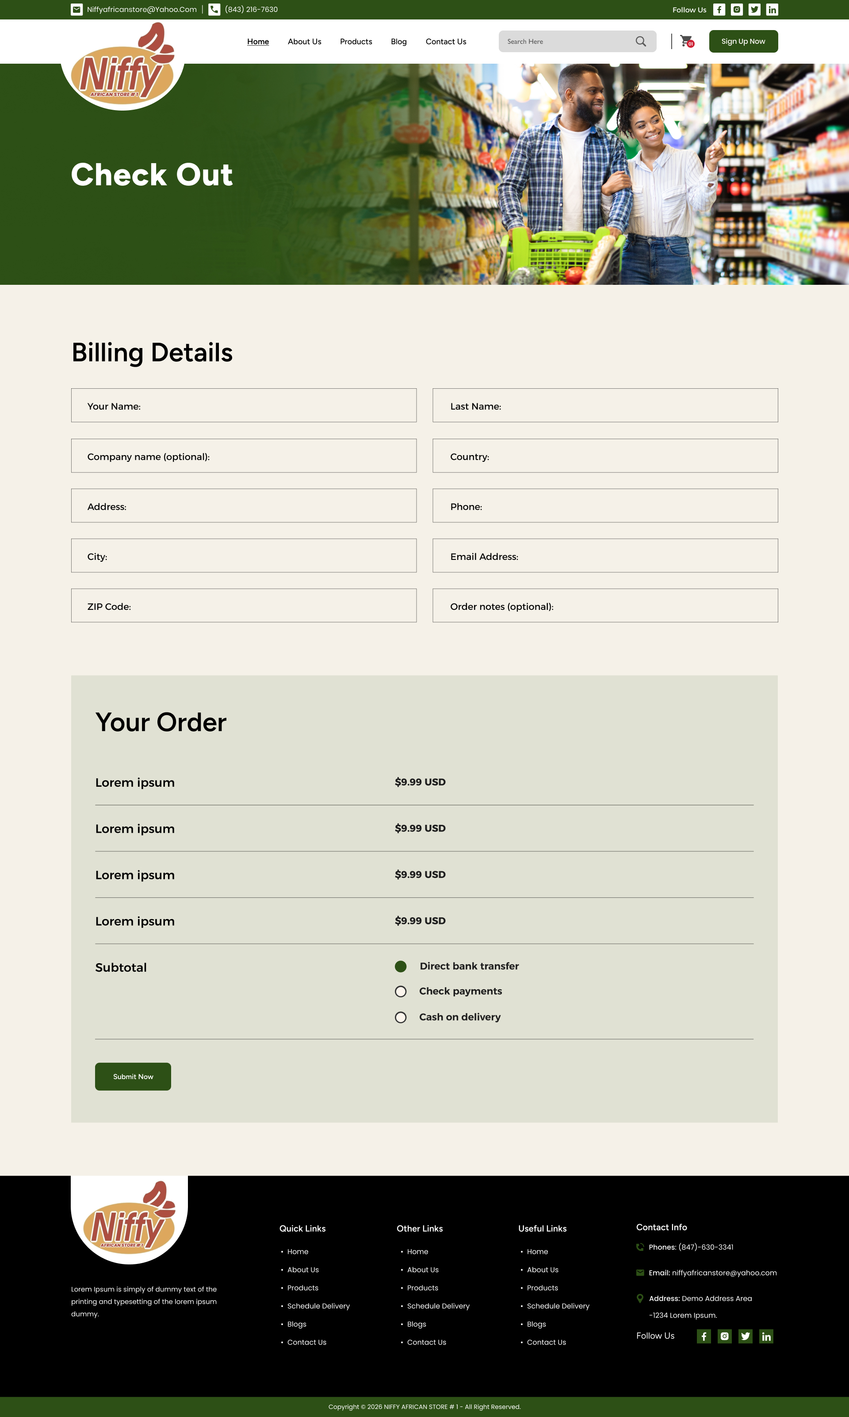Click the shopping cart icon in header
This screenshot has width=849, height=1417.
tap(686, 41)
